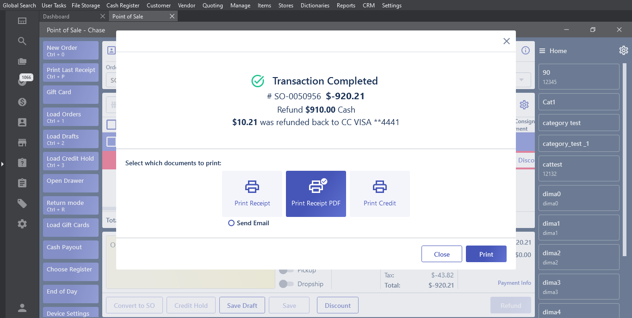The image size is (632, 318).
Task: Click the dollar sign sidebar icon
Action: (22, 102)
